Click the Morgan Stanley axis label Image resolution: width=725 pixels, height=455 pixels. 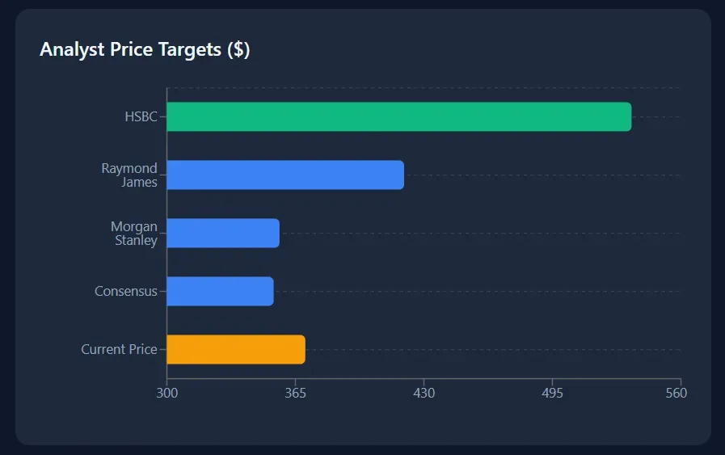(x=134, y=234)
